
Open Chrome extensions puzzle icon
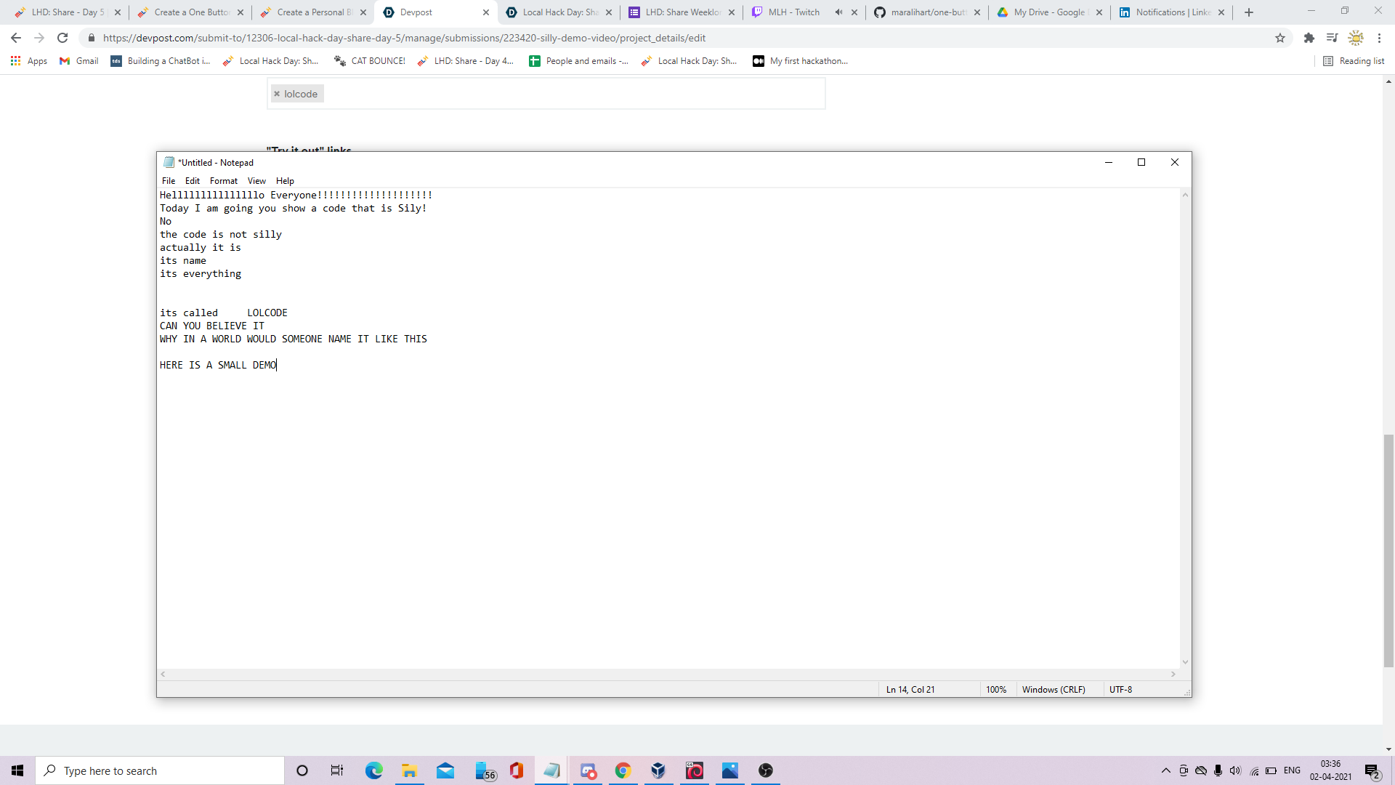tap(1309, 38)
